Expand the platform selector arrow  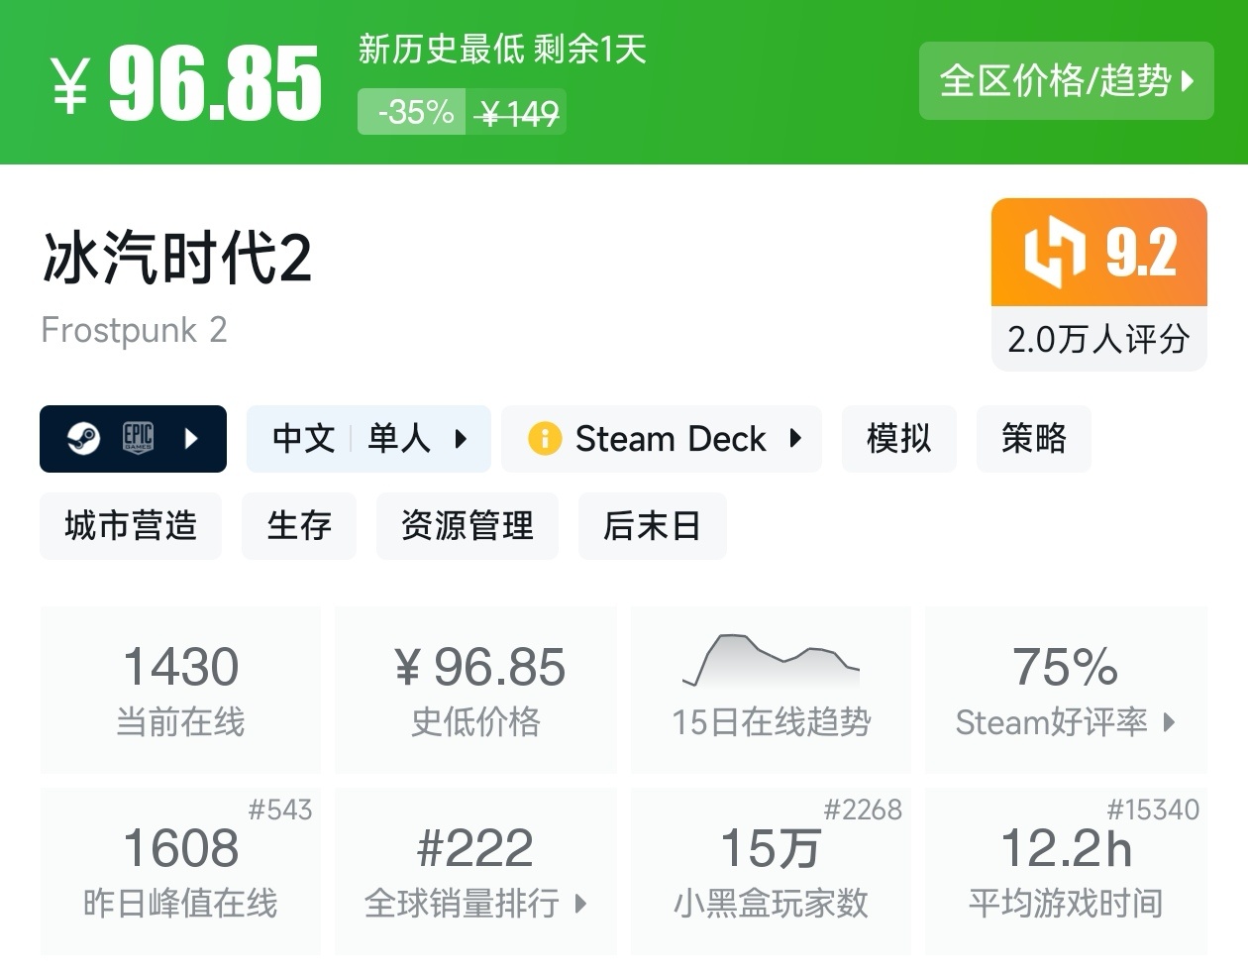click(x=192, y=439)
